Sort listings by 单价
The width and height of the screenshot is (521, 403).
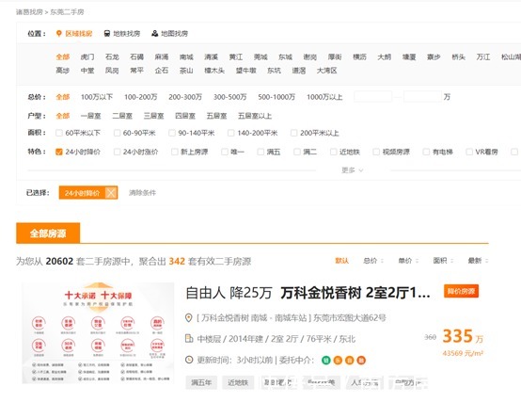pyautogui.click(x=408, y=261)
